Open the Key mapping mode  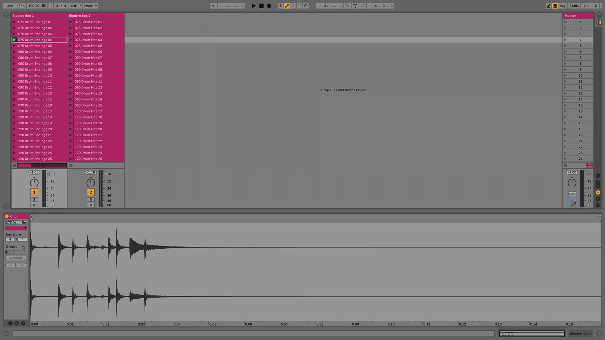(562, 6)
